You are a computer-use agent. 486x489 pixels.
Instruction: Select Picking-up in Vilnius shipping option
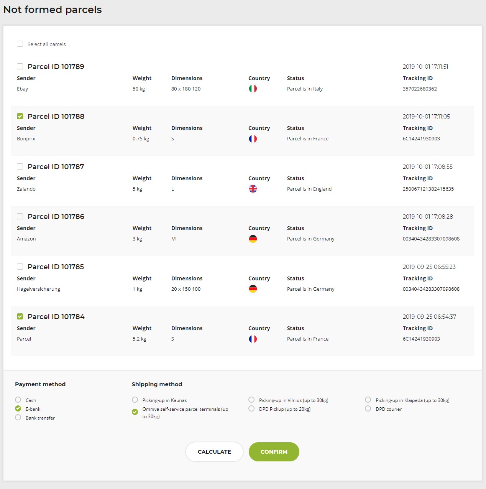click(x=251, y=400)
